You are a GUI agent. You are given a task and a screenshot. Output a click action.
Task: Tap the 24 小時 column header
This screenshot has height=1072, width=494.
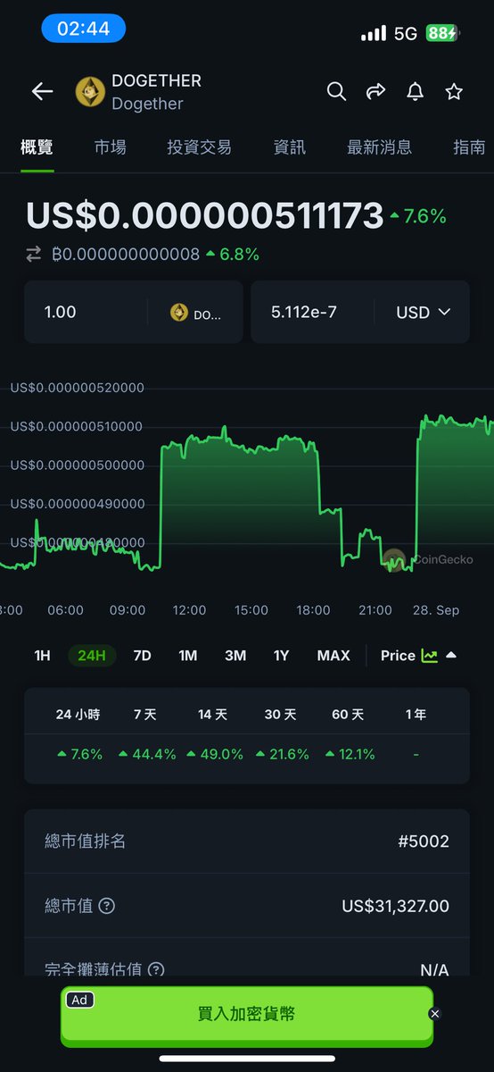78,715
